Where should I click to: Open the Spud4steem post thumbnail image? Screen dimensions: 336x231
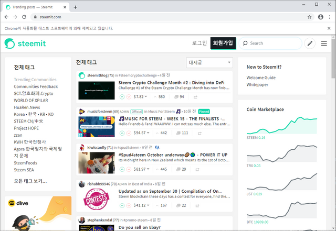(x=97, y=163)
